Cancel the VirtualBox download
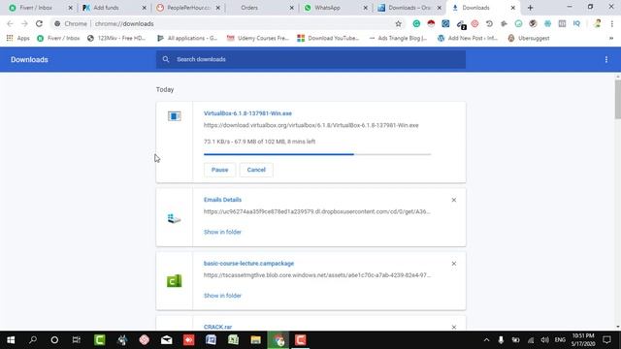 pyautogui.click(x=256, y=170)
